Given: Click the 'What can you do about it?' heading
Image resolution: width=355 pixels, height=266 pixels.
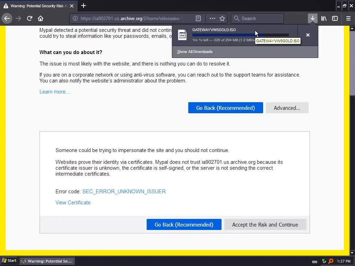Looking at the screenshot, I should click(x=71, y=52).
